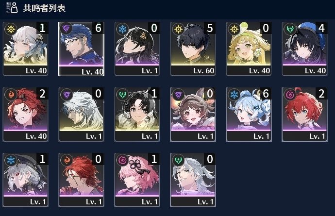
Task: Select the black-haired girl with green wind icon at Lv. 1
Action: (137, 115)
